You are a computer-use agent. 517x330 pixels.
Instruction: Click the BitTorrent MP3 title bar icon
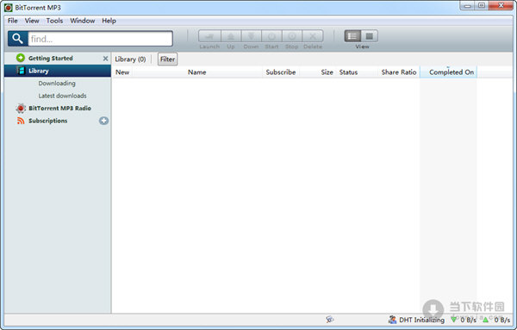[x=9, y=7]
